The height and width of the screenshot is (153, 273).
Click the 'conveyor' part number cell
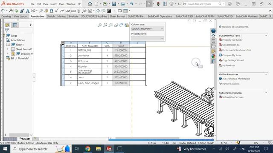click(90, 56)
